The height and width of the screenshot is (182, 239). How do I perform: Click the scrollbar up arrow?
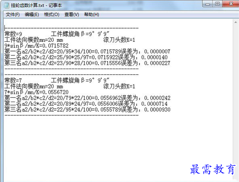tap(236, 22)
